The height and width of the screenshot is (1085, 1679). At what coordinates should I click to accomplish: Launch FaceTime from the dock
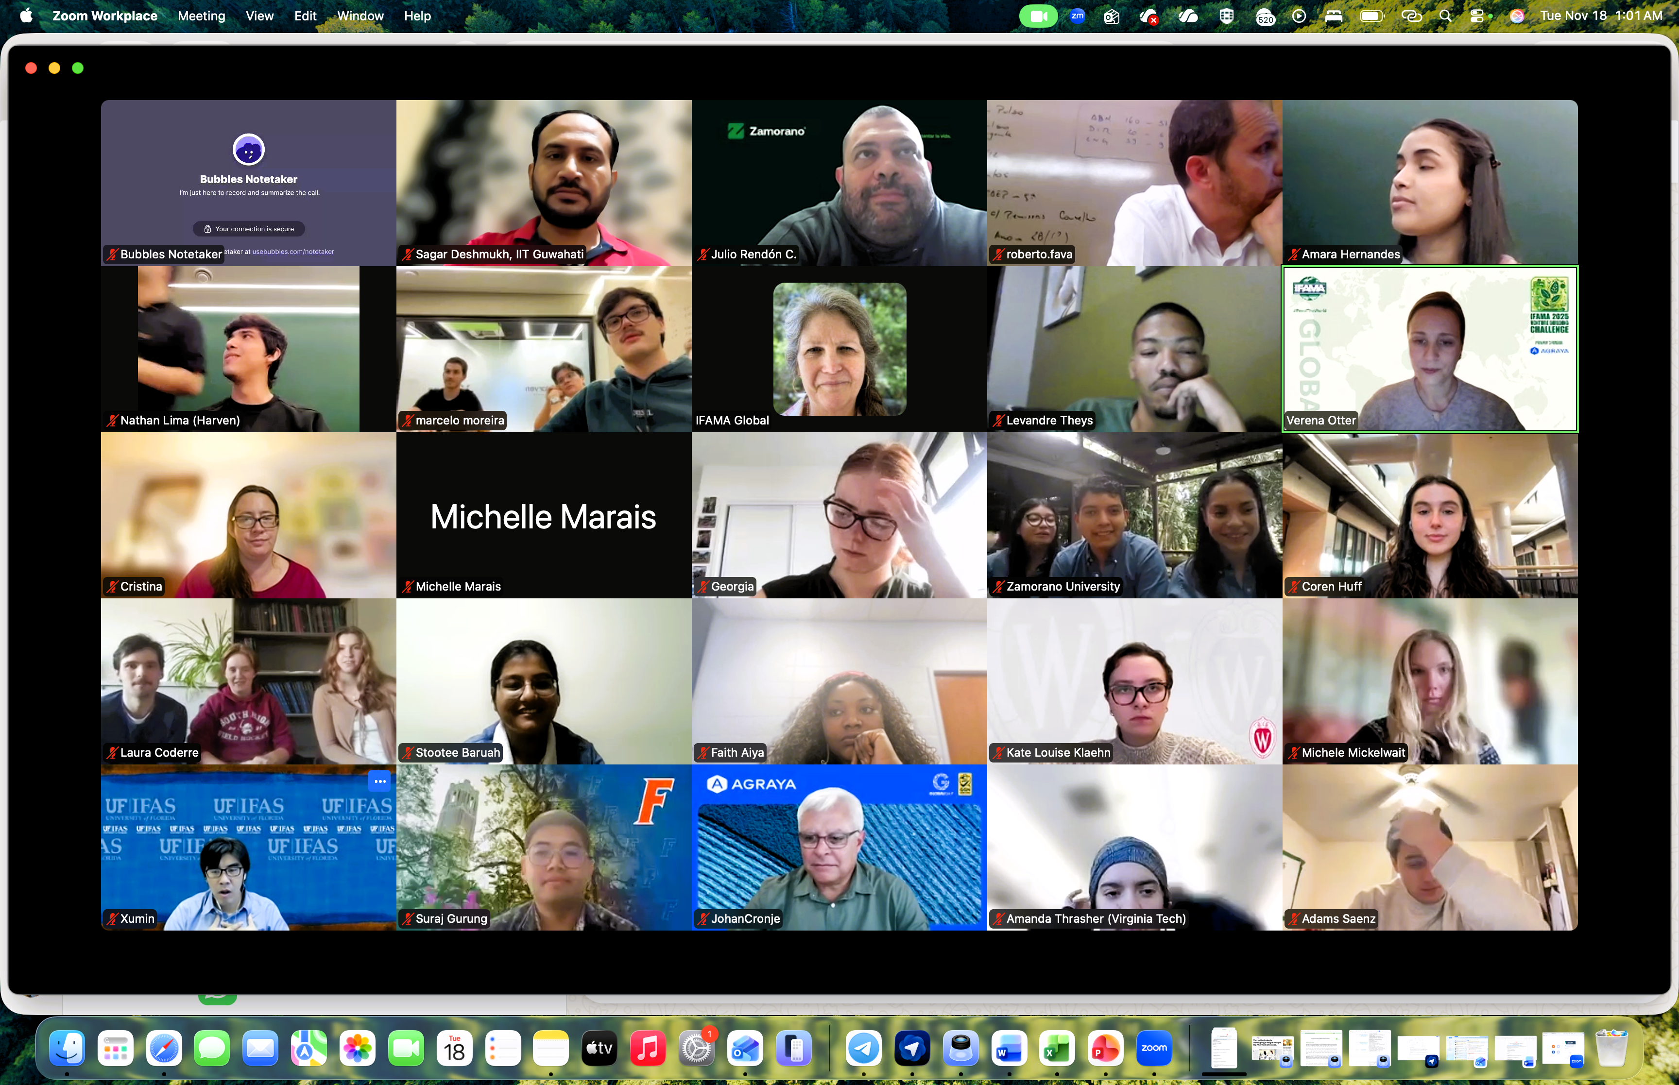click(406, 1049)
